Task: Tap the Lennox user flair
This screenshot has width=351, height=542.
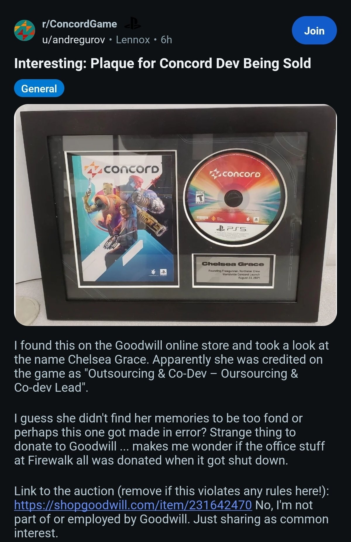Action: pyautogui.click(x=133, y=39)
